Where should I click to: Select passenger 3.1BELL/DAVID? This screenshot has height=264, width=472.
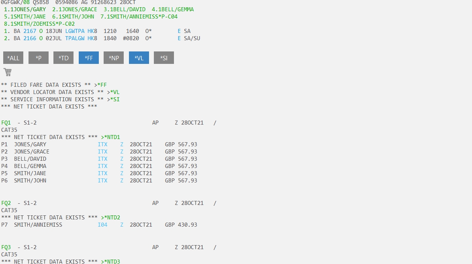[125, 9]
